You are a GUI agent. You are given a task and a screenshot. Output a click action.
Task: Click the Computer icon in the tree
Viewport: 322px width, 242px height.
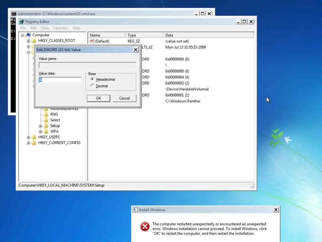point(29,35)
